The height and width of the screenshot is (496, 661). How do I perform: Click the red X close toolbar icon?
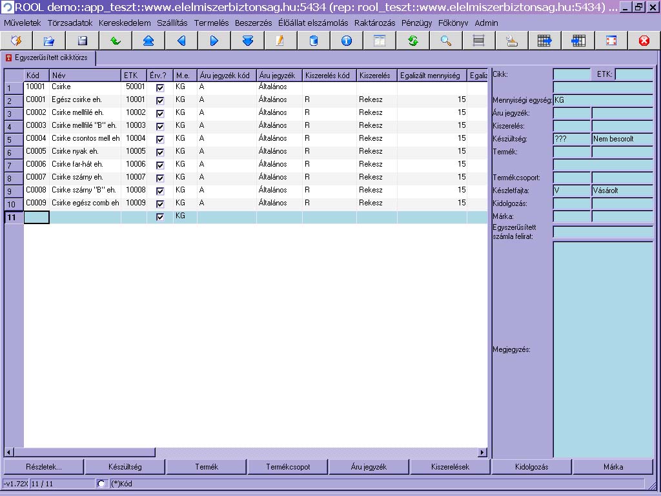coord(644,41)
